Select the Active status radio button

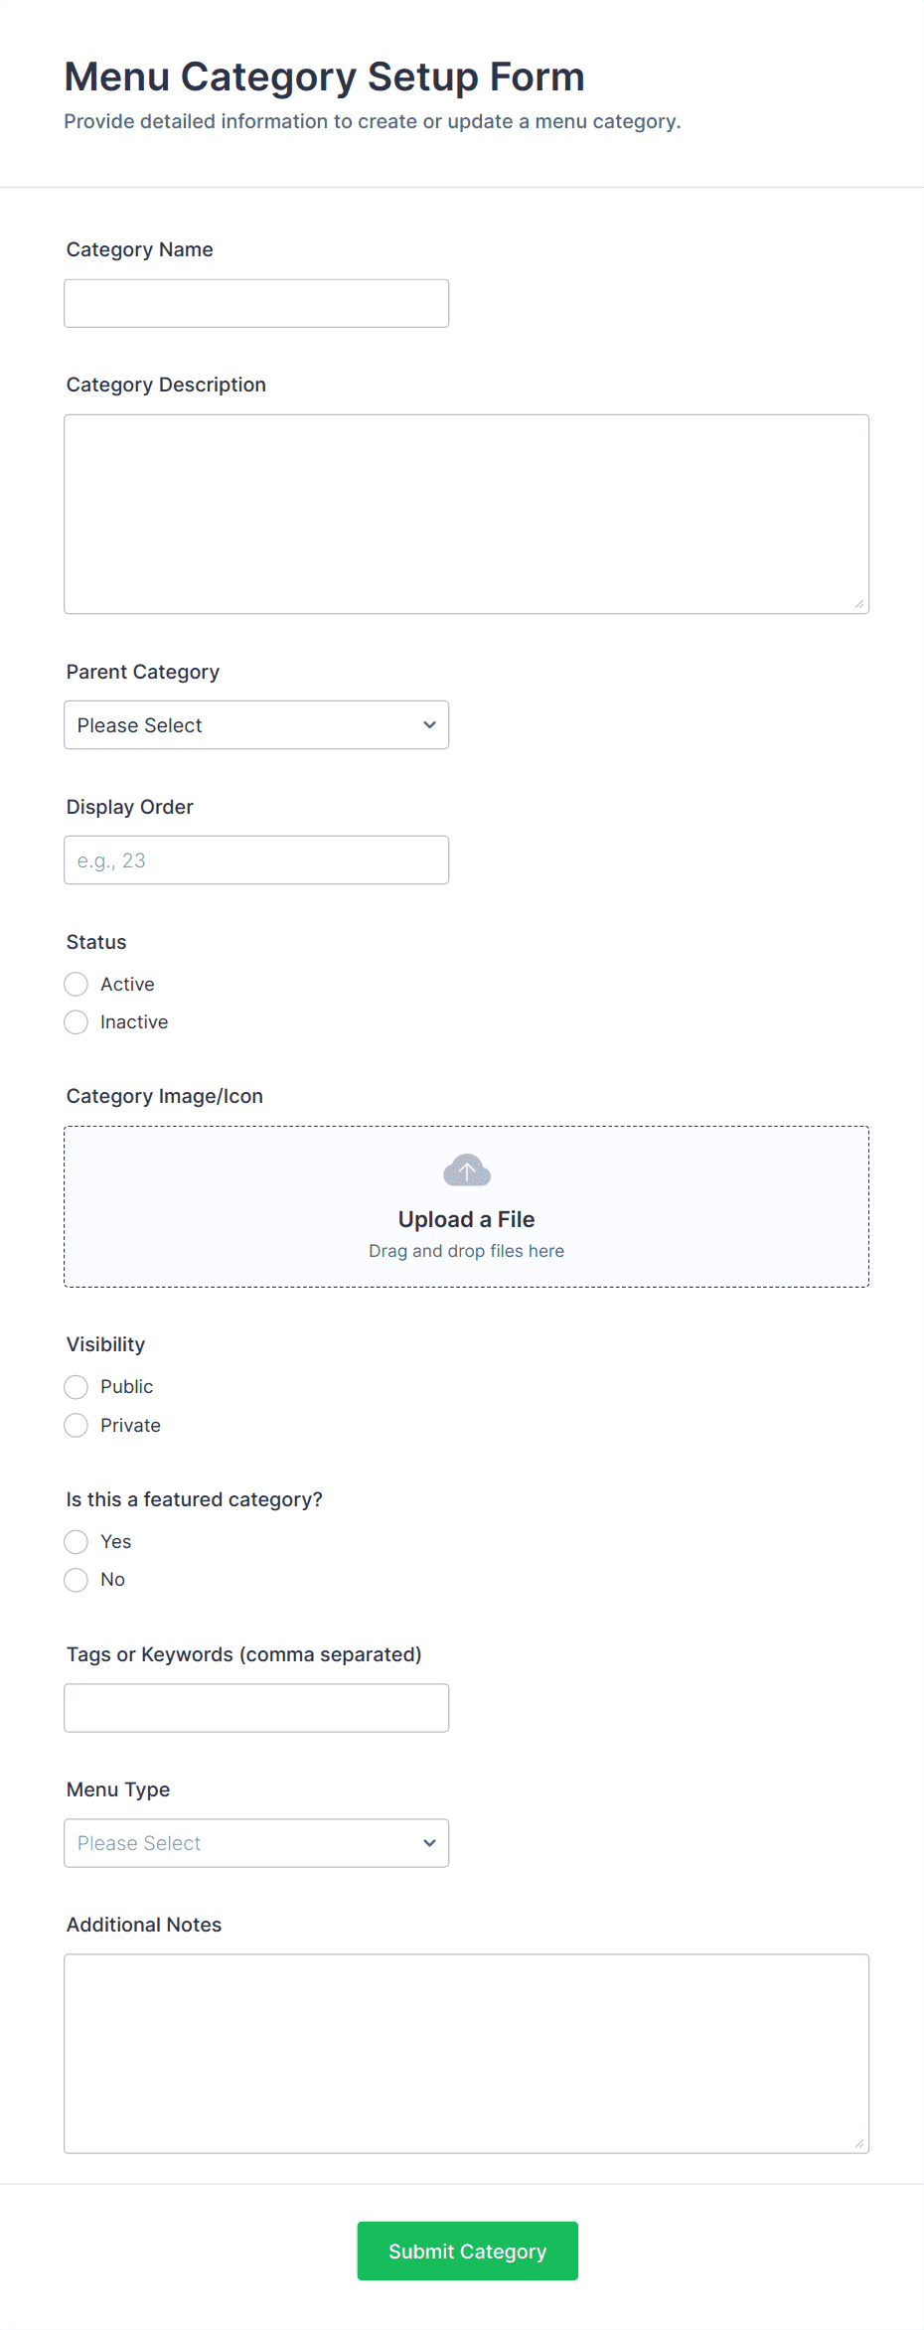[x=77, y=985]
